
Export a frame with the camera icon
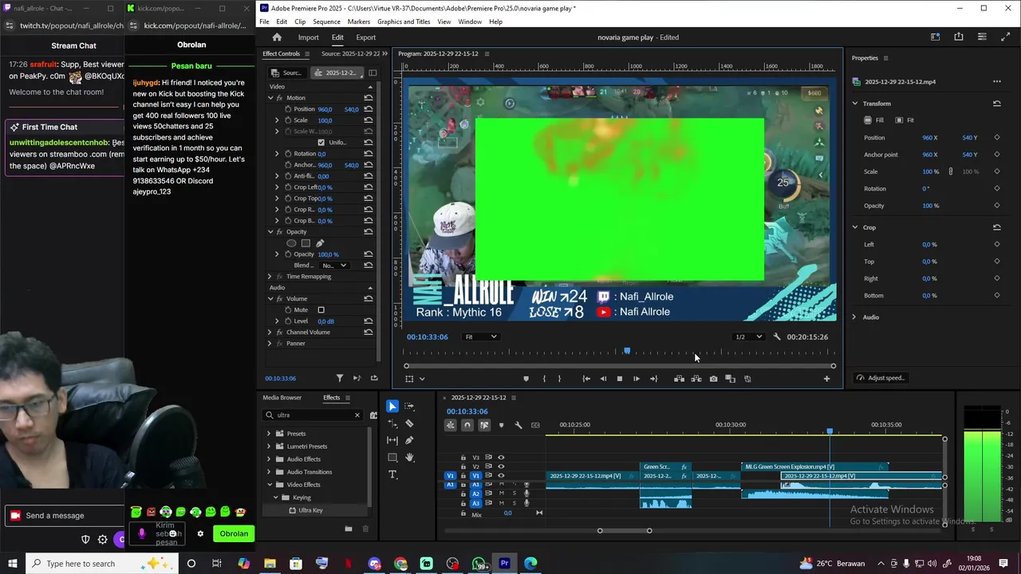coord(713,379)
